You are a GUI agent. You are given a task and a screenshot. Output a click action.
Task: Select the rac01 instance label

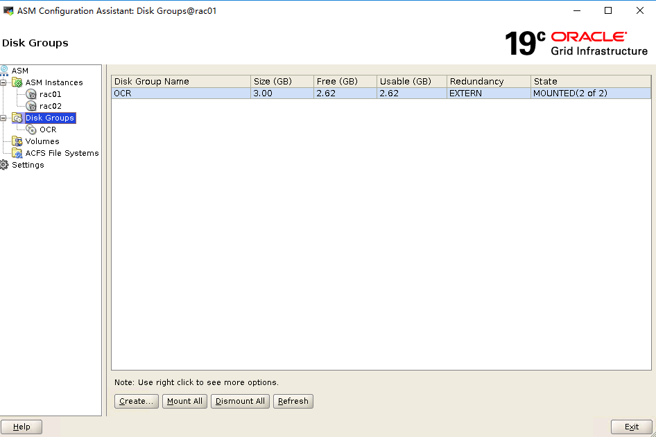click(51, 94)
